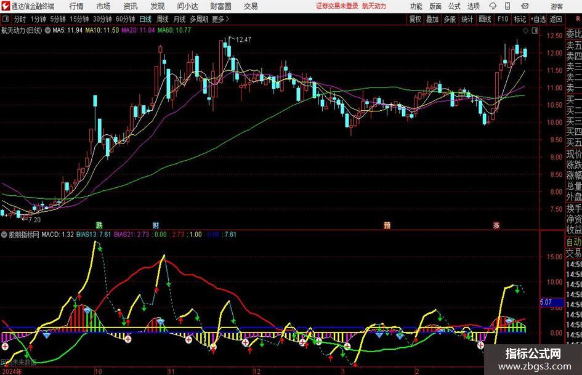Switch to 5分钟 period
Image resolution: width=582 pixels, height=375 pixels.
58,19
